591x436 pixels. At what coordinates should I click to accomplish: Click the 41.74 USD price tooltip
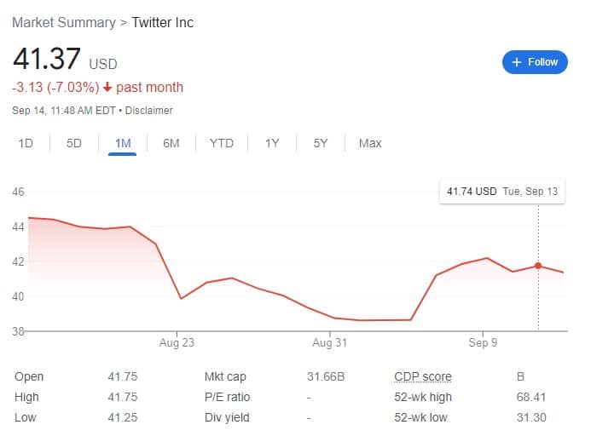click(x=502, y=192)
